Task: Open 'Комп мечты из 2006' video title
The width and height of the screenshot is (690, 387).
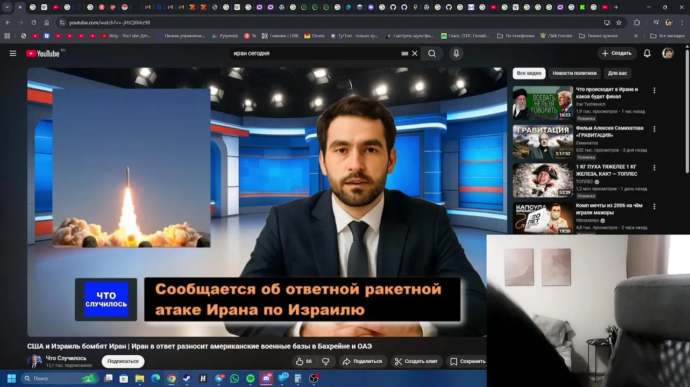Action: tap(609, 209)
